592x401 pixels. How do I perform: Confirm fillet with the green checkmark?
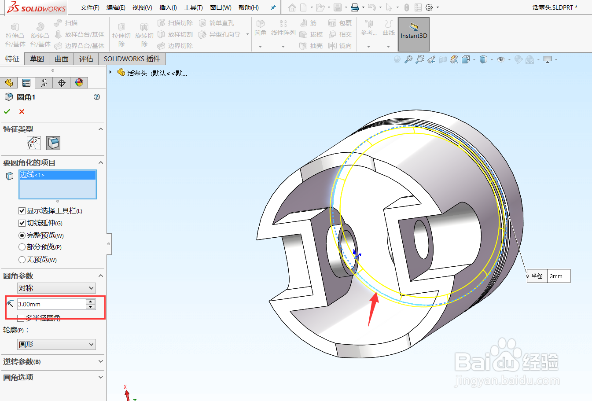pyautogui.click(x=7, y=111)
